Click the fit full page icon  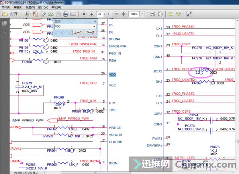tap(160, 14)
